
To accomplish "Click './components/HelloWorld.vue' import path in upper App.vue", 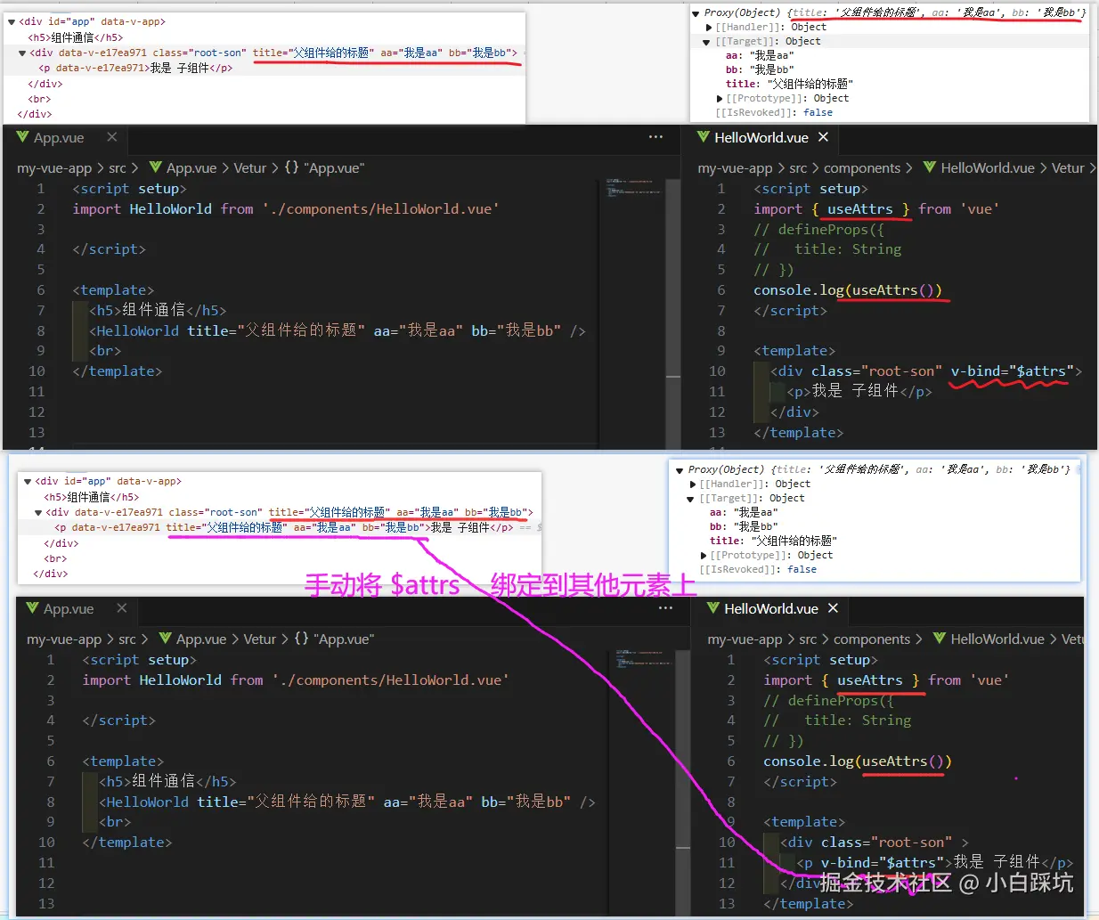I will (x=381, y=209).
